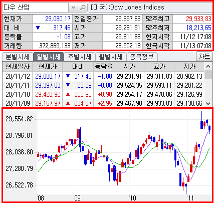Image resolution: width=214 pixels, height=203 pixels.
Task: Click the 차트 button
Action: 204,56
